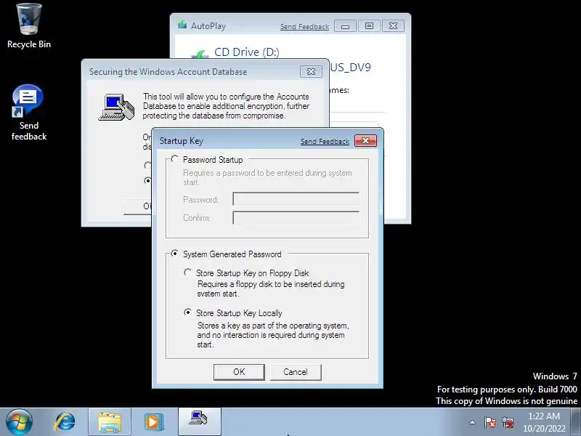Choose Store Startup Key on Floppy Disk

[x=188, y=273]
